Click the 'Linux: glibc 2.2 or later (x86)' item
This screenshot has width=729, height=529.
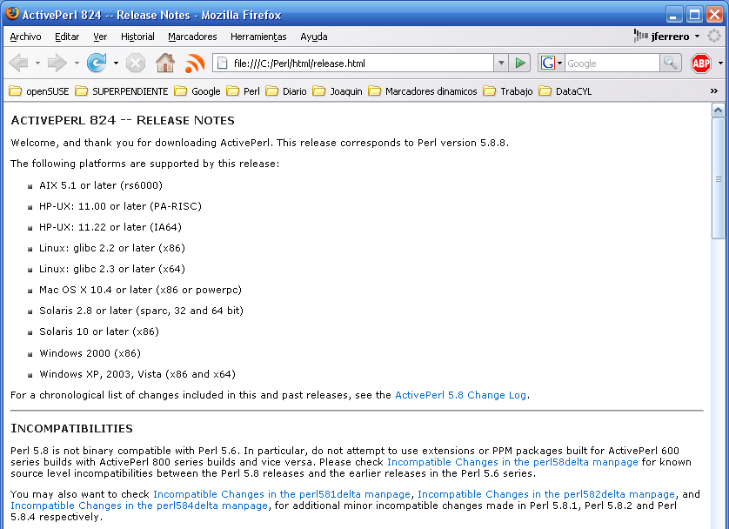pyautogui.click(x=112, y=248)
